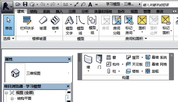Click the title bar arrow after 学习模型
The height and width of the screenshot is (102, 178).
(x=139, y=4)
